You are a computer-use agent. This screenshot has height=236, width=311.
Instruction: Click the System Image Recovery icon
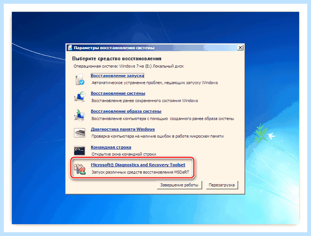[x=79, y=115]
